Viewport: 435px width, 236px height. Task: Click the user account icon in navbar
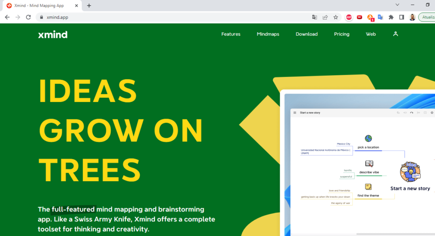click(x=395, y=34)
